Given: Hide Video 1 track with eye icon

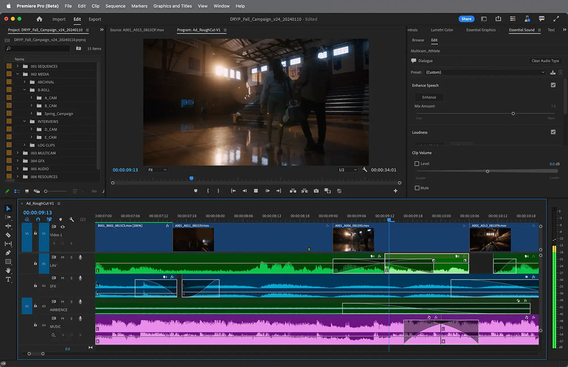Looking at the screenshot, I should (x=62, y=227).
